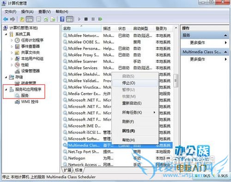
Task: Choose 停止(O) in the context menu
Action: (135, 83)
